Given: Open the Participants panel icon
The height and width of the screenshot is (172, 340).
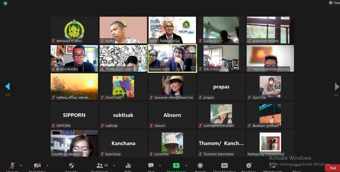Looking at the screenshot, I should 100,166.
